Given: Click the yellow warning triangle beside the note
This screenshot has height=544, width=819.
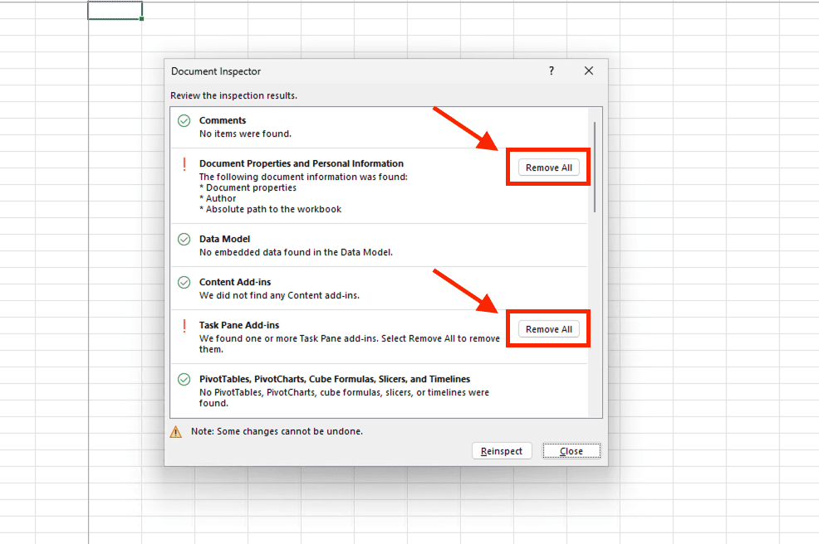Looking at the screenshot, I should (176, 432).
